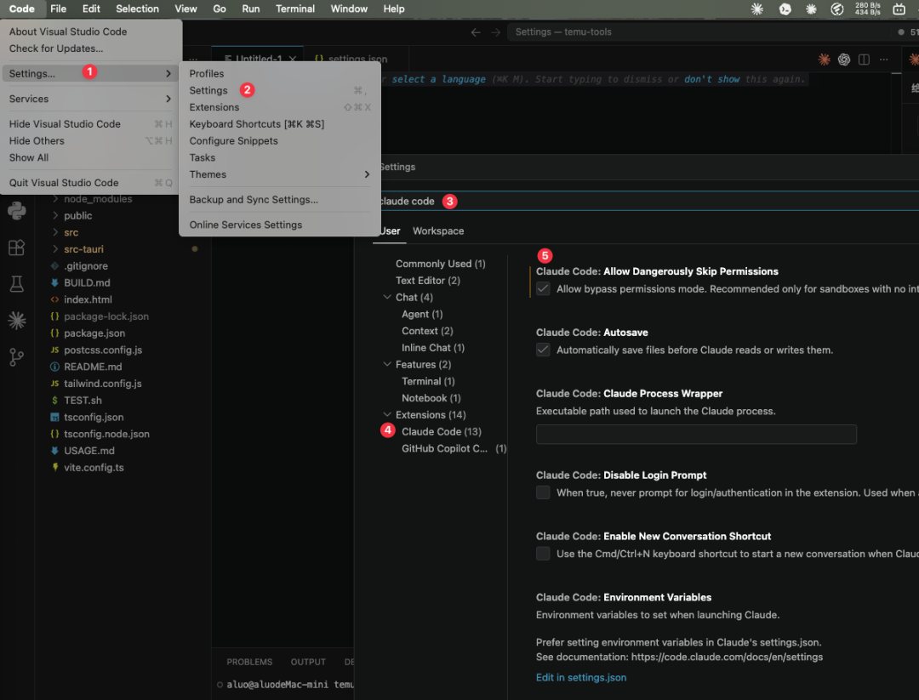
Task: Click the split editor layout icon
Action: tap(864, 60)
